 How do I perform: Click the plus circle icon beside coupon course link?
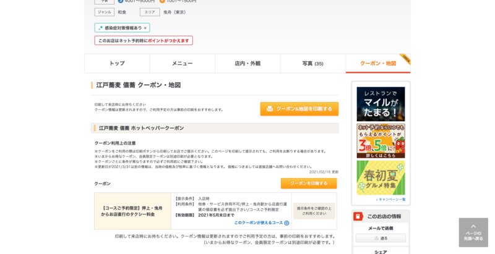(286, 223)
